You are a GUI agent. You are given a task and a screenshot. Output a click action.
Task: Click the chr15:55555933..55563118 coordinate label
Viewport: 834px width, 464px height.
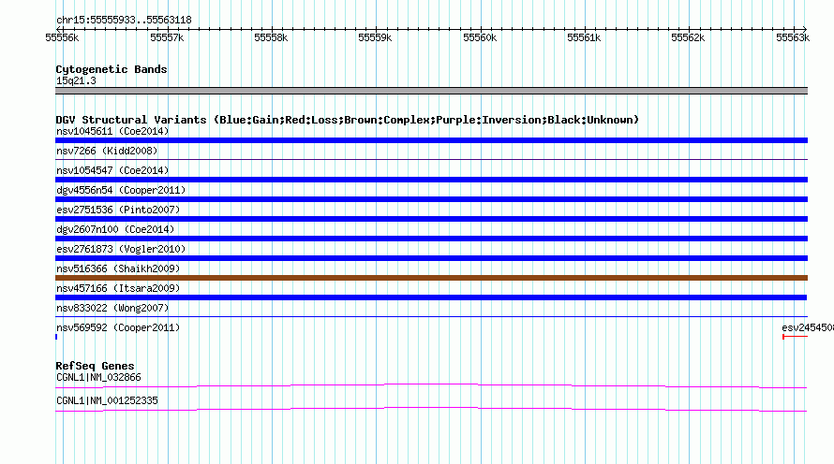pyautogui.click(x=124, y=21)
